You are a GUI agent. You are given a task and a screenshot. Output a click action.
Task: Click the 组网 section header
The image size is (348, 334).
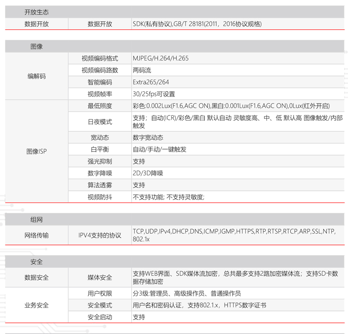click(37, 219)
